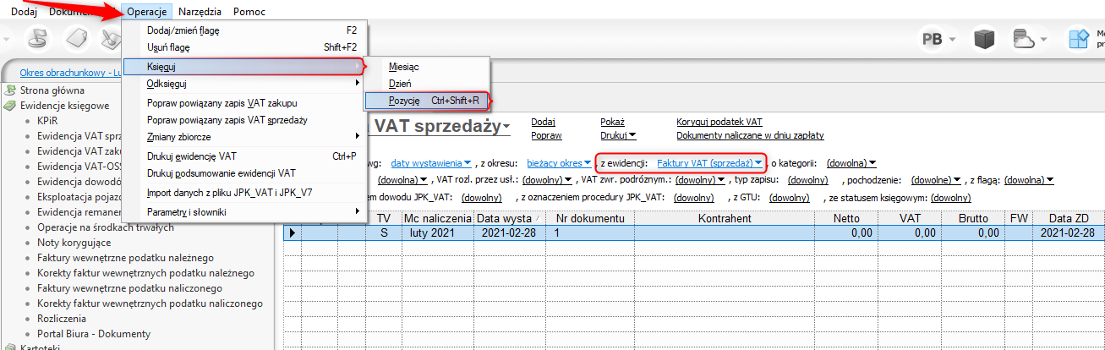Click the PB toolbar icon

(x=933, y=39)
